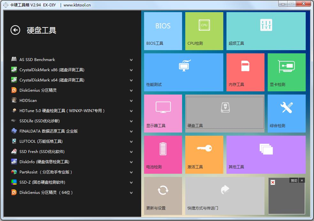Expand the HDDScan entry chevron
This screenshot has height=221, width=314.
(131, 101)
